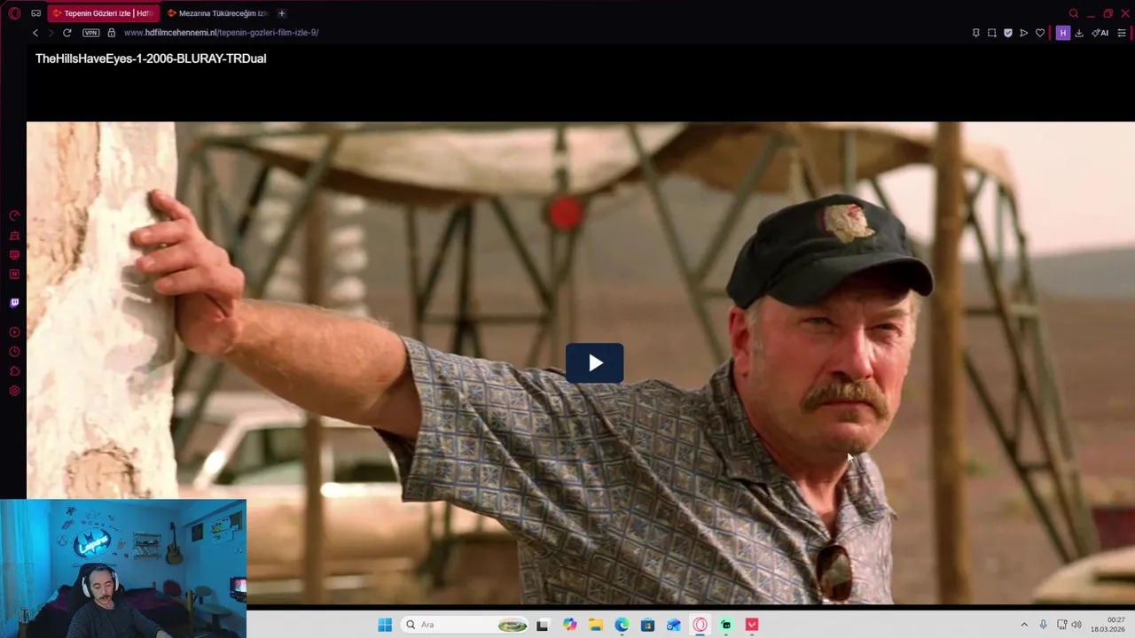Open Twitch in the sidebar
The width and height of the screenshot is (1135, 638).
point(14,303)
